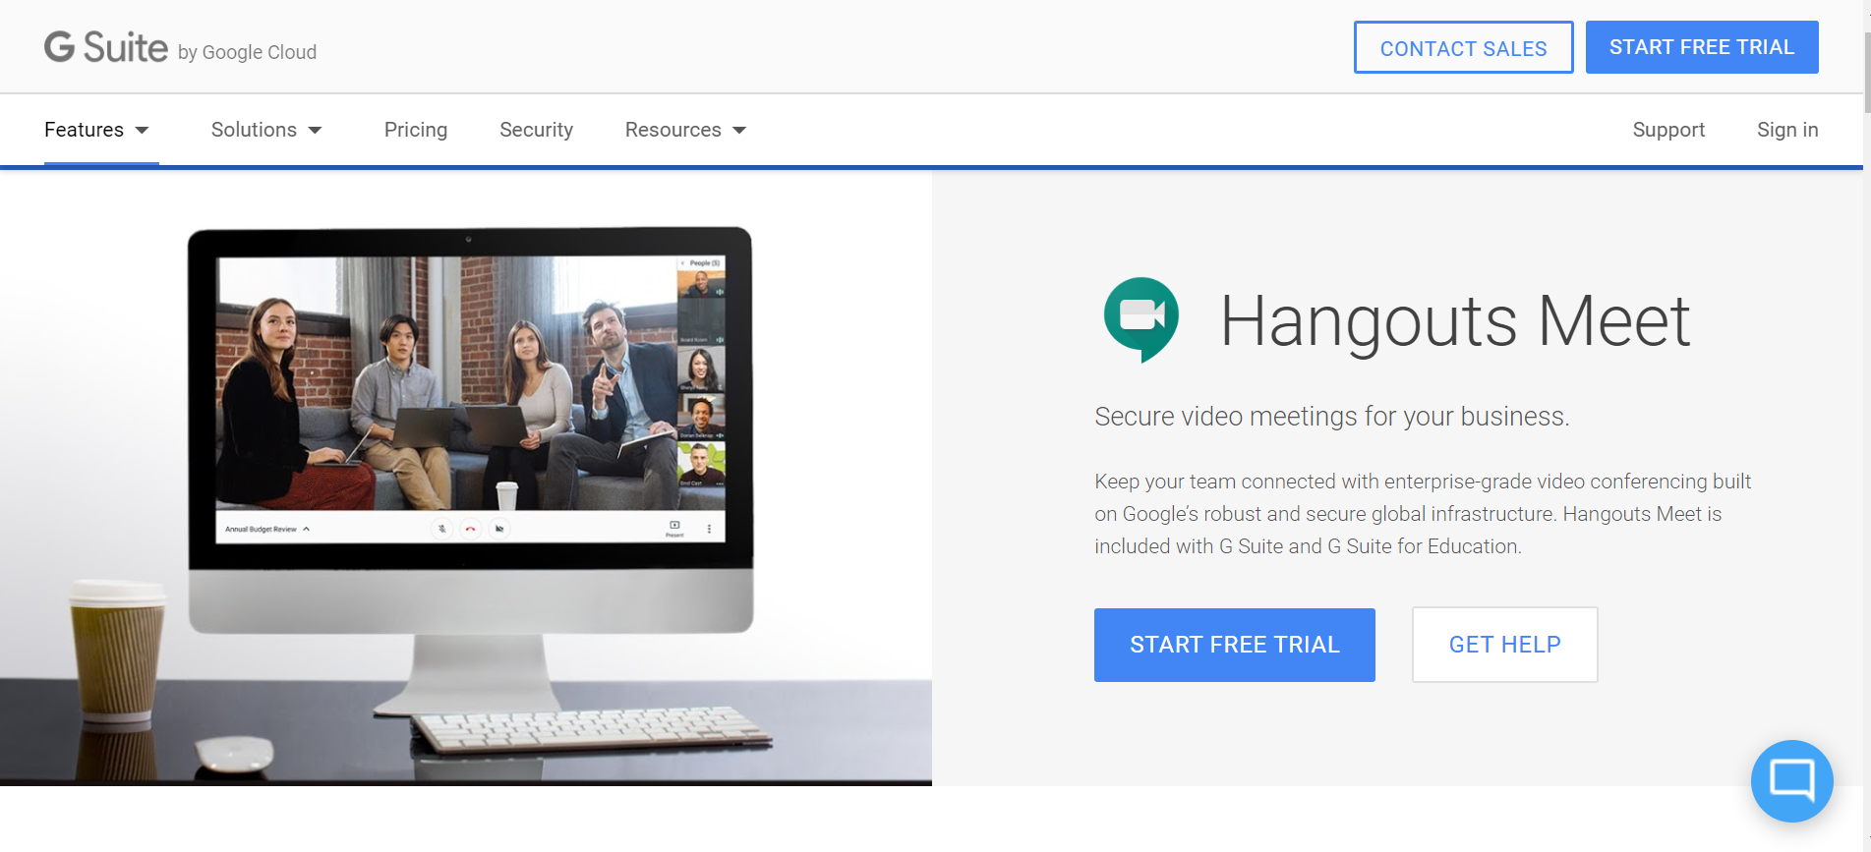Select the bottom participant thumbnail in People panel
The image size is (1871, 852).
(701, 464)
